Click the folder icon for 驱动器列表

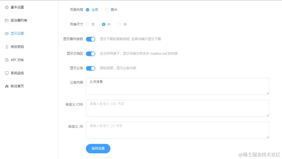click(x=7, y=20)
